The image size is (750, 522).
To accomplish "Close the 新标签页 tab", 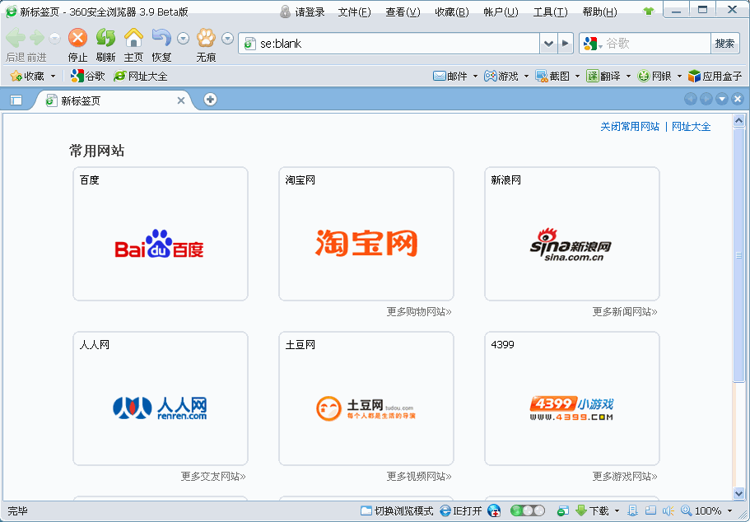I will (x=181, y=100).
